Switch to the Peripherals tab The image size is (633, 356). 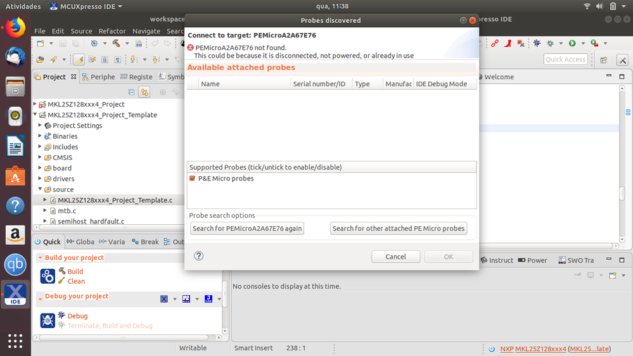point(98,77)
